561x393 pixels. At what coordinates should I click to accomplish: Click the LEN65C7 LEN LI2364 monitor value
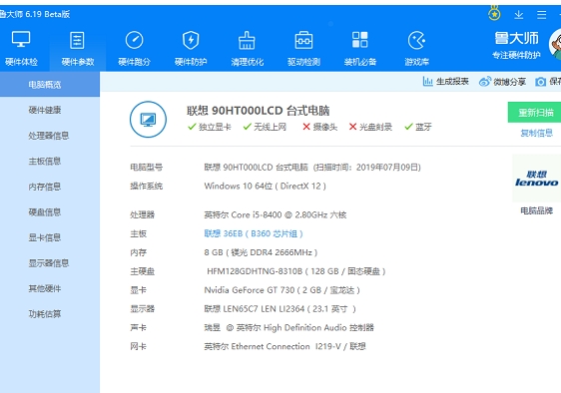(x=280, y=309)
